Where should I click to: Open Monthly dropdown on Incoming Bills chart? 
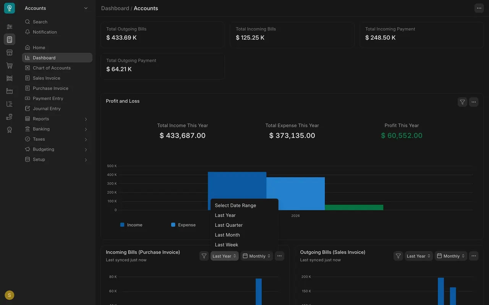pyautogui.click(x=257, y=256)
